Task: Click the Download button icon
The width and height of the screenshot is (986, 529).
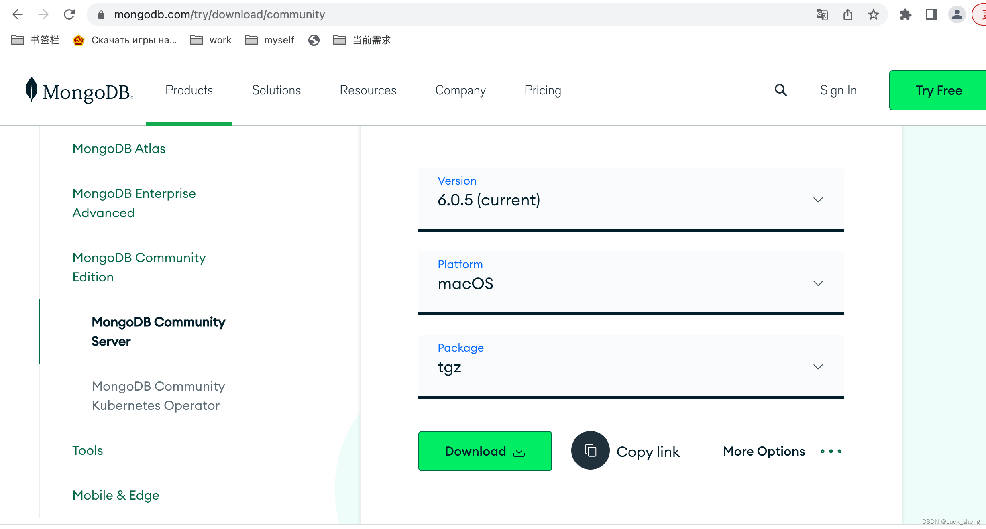Action: point(518,451)
